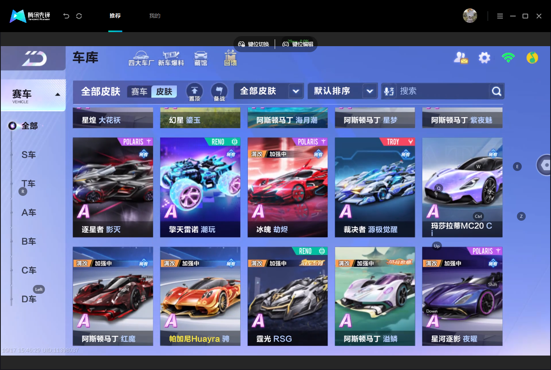
Task: Switch to the 我的 tab
Action: pyautogui.click(x=155, y=16)
